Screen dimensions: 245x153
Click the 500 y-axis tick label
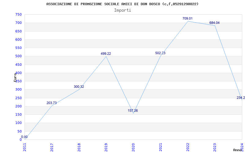click(x=18, y=56)
